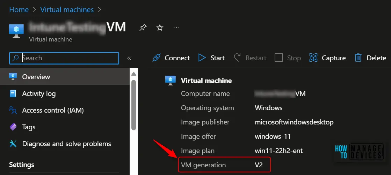This screenshot has width=391, height=175.
Task: Click the Stop square icon
Action: click(x=278, y=58)
